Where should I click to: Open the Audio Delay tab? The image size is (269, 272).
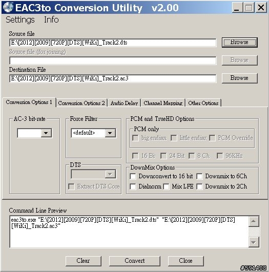(125, 103)
